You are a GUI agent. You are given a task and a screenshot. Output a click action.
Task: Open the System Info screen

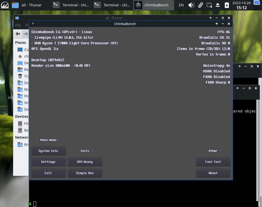(48, 151)
